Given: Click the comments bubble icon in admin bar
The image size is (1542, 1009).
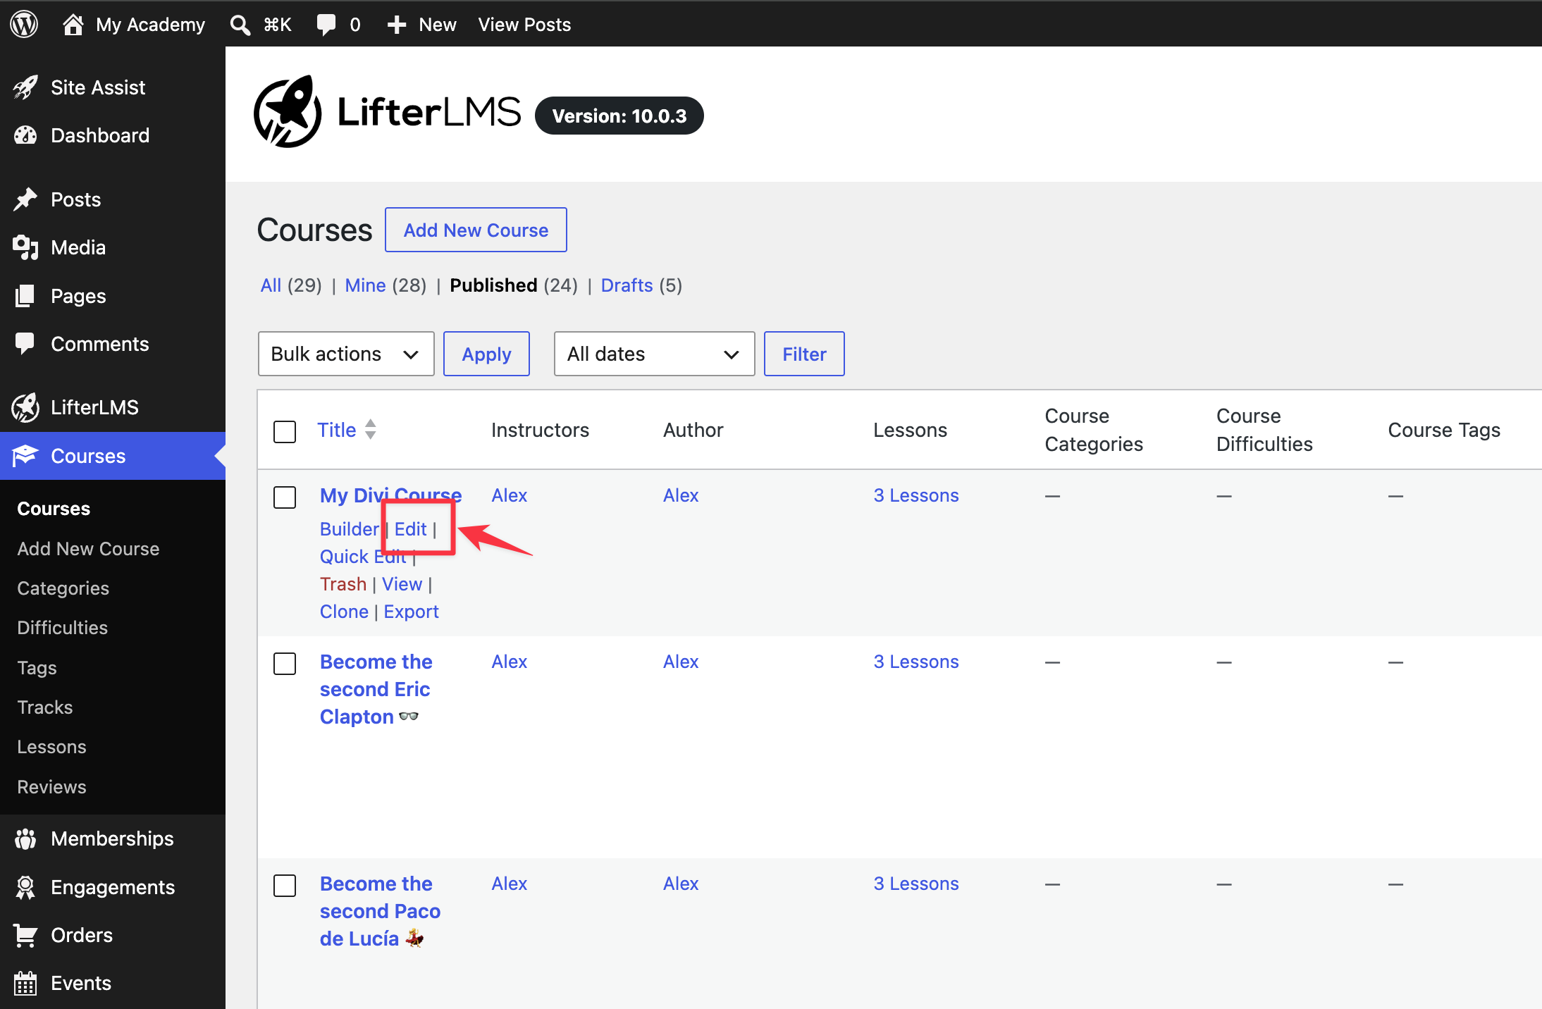Looking at the screenshot, I should [x=326, y=25].
